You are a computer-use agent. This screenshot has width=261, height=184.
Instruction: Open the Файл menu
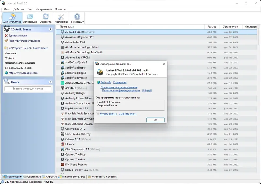click(7, 9)
